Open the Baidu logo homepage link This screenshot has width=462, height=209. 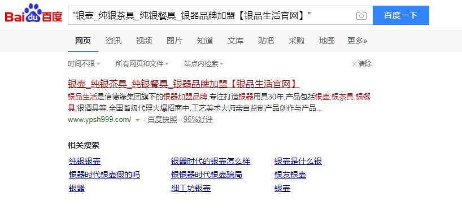[x=33, y=14]
